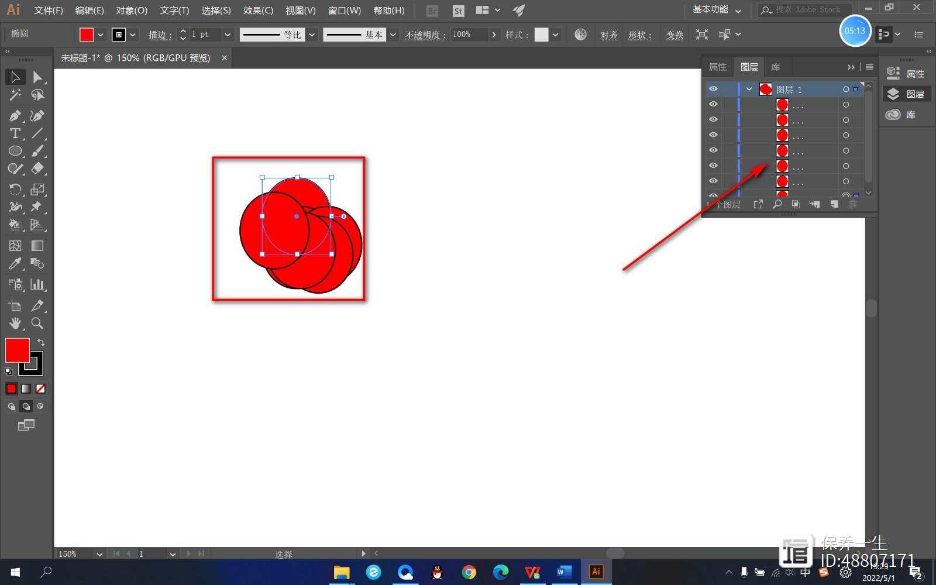Switch to the 库 tab in the panel
936x585 pixels.
[x=776, y=67]
